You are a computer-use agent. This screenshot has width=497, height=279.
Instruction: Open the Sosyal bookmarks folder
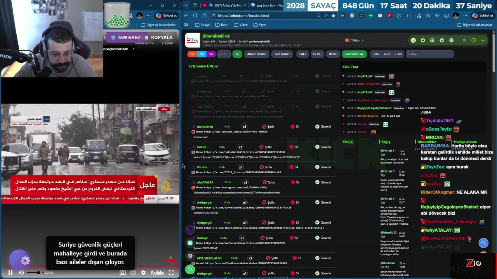[x=202, y=25]
